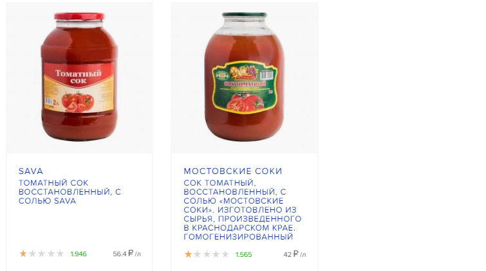
Task: Click first filled star on SAVA rating
Action: [x=23, y=254]
